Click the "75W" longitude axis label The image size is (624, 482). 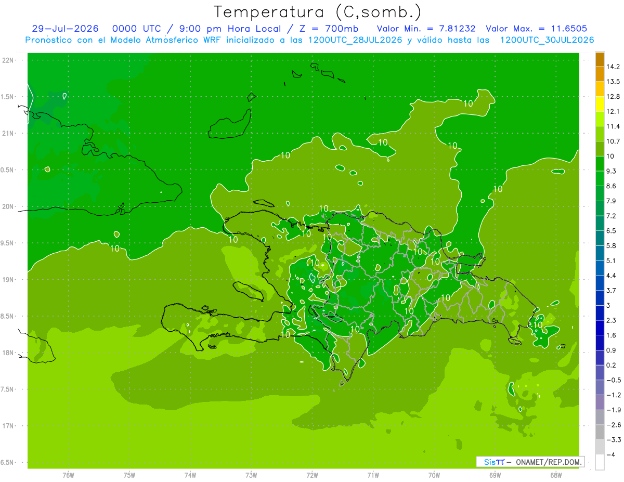point(129,475)
